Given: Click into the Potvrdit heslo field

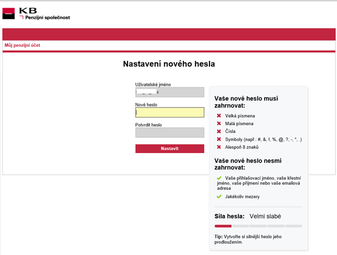Looking at the screenshot, I should tap(169, 133).
